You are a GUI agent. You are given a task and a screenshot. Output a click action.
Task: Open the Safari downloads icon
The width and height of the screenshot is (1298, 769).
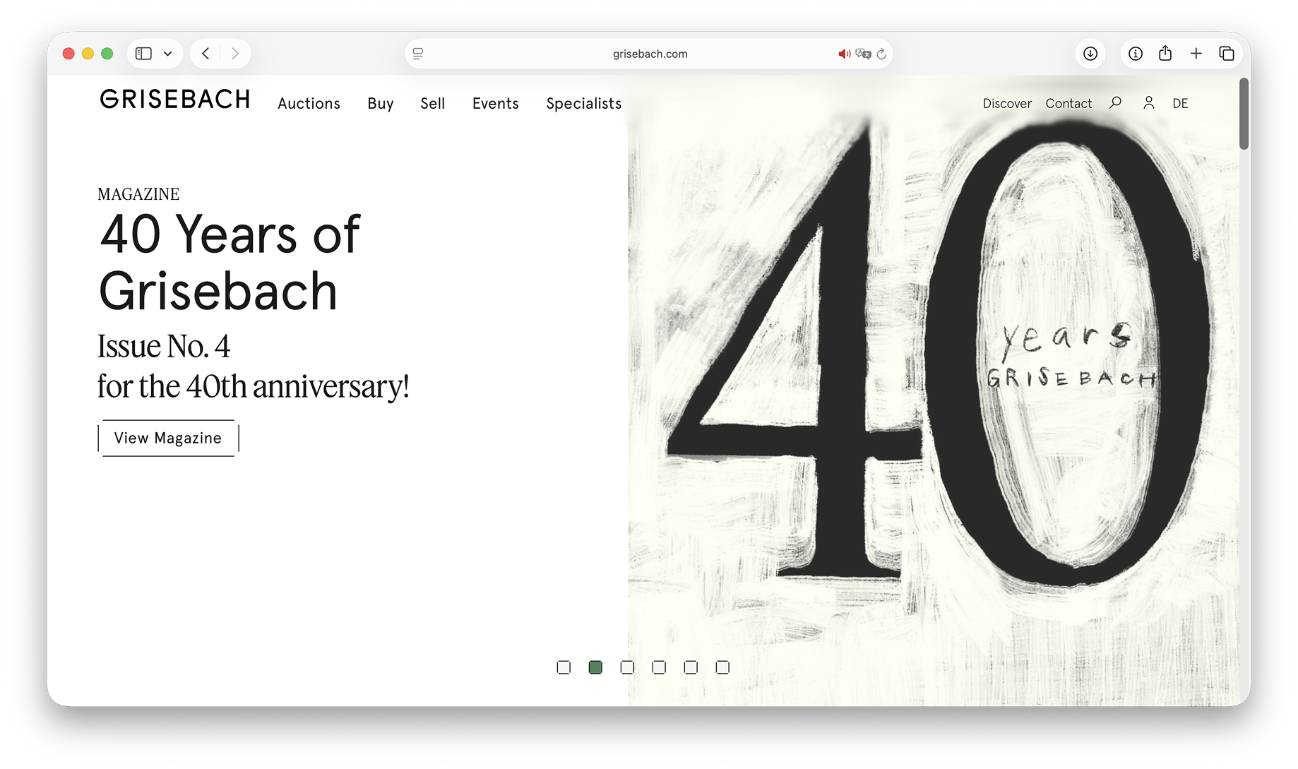1090,54
